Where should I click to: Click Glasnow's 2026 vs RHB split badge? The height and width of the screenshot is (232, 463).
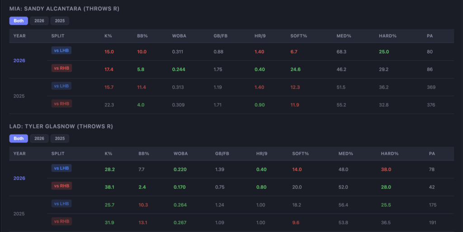click(x=61, y=186)
